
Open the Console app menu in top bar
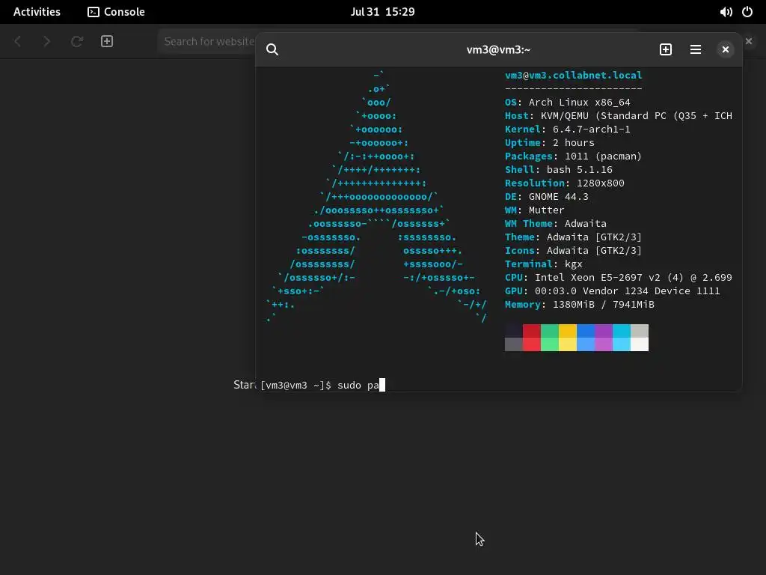click(x=116, y=12)
